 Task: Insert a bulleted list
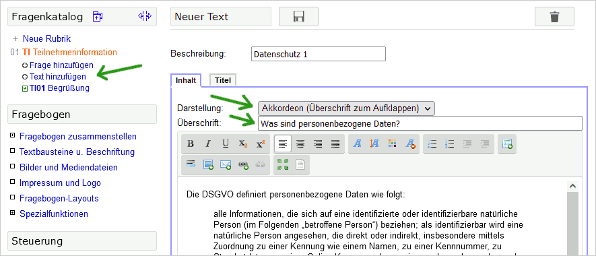(x=432, y=143)
